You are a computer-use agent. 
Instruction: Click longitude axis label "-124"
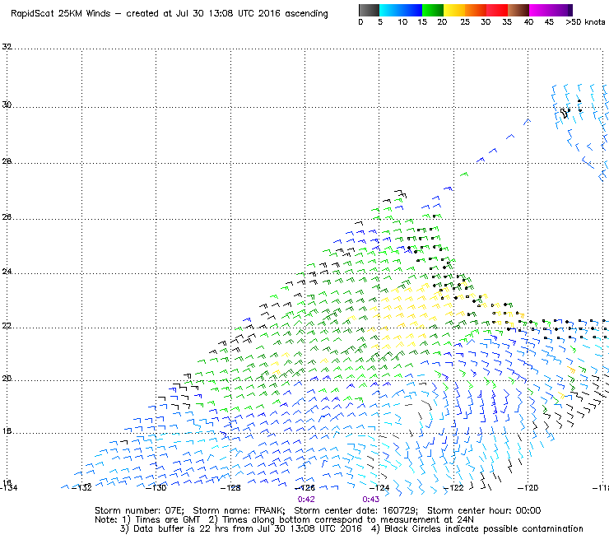(x=379, y=487)
